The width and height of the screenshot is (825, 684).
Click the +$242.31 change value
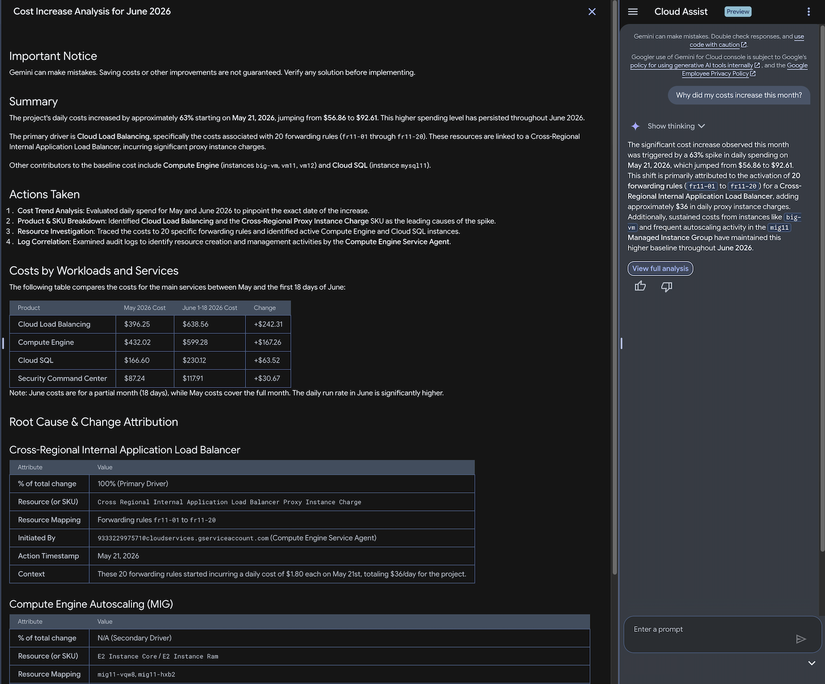pyautogui.click(x=268, y=324)
